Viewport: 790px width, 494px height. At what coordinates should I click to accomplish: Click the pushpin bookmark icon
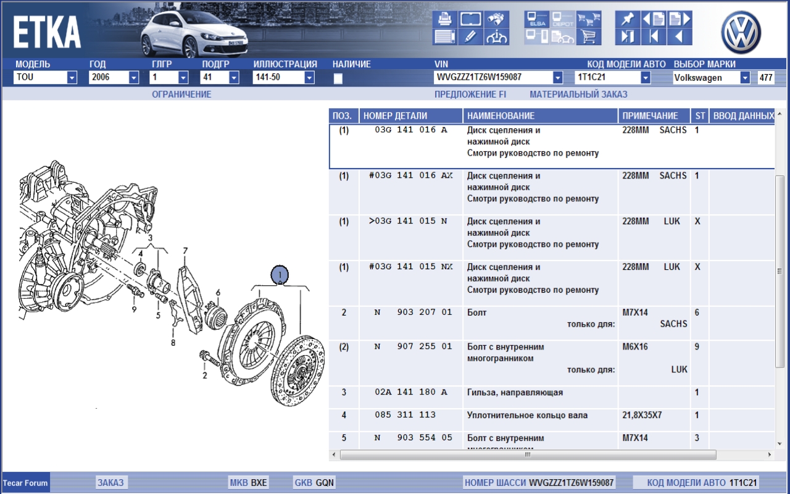(628, 19)
